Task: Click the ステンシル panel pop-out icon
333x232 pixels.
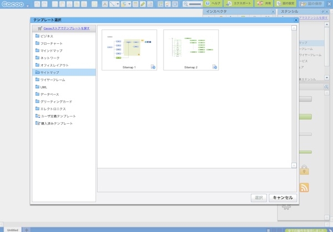Action: (323, 12)
